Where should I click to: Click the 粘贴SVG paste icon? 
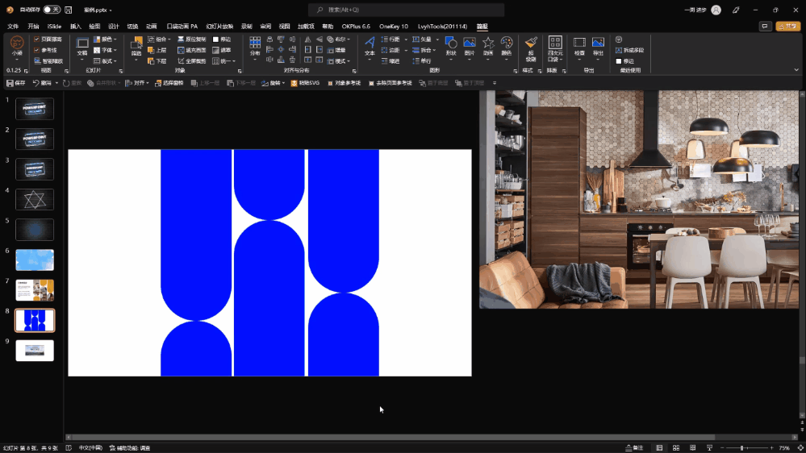pyautogui.click(x=294, y=83)
